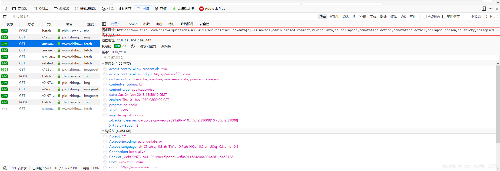Open the 内存 memory tab

click(x=125, y=9)
